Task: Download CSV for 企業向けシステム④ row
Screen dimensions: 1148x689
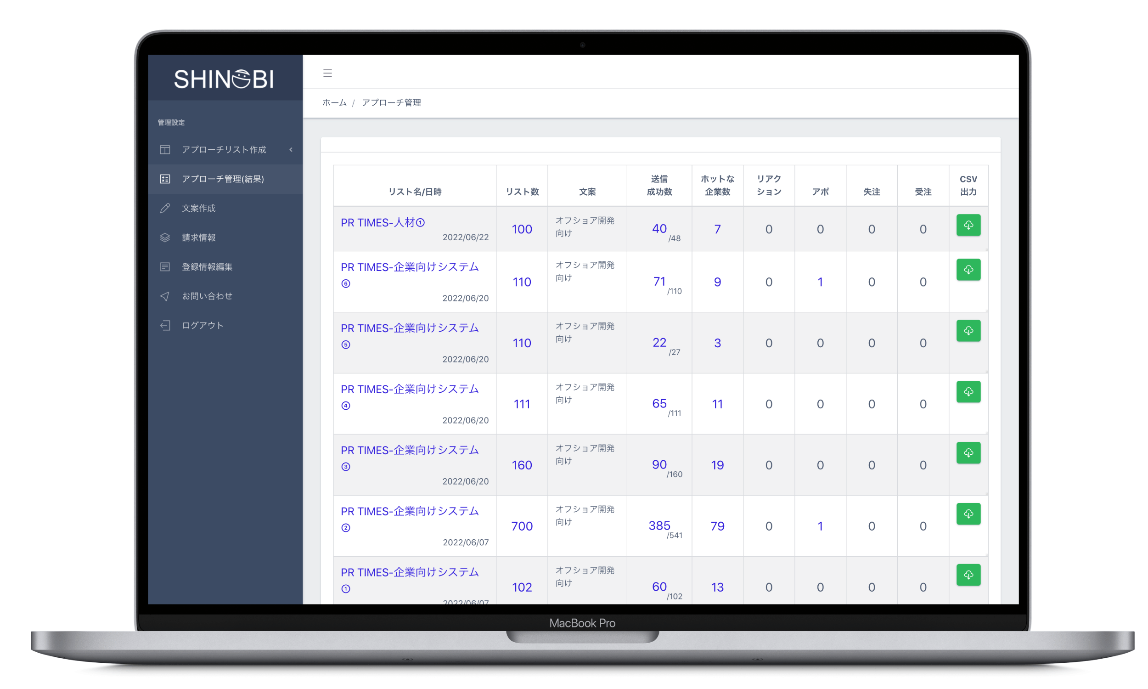Action: 968,391
